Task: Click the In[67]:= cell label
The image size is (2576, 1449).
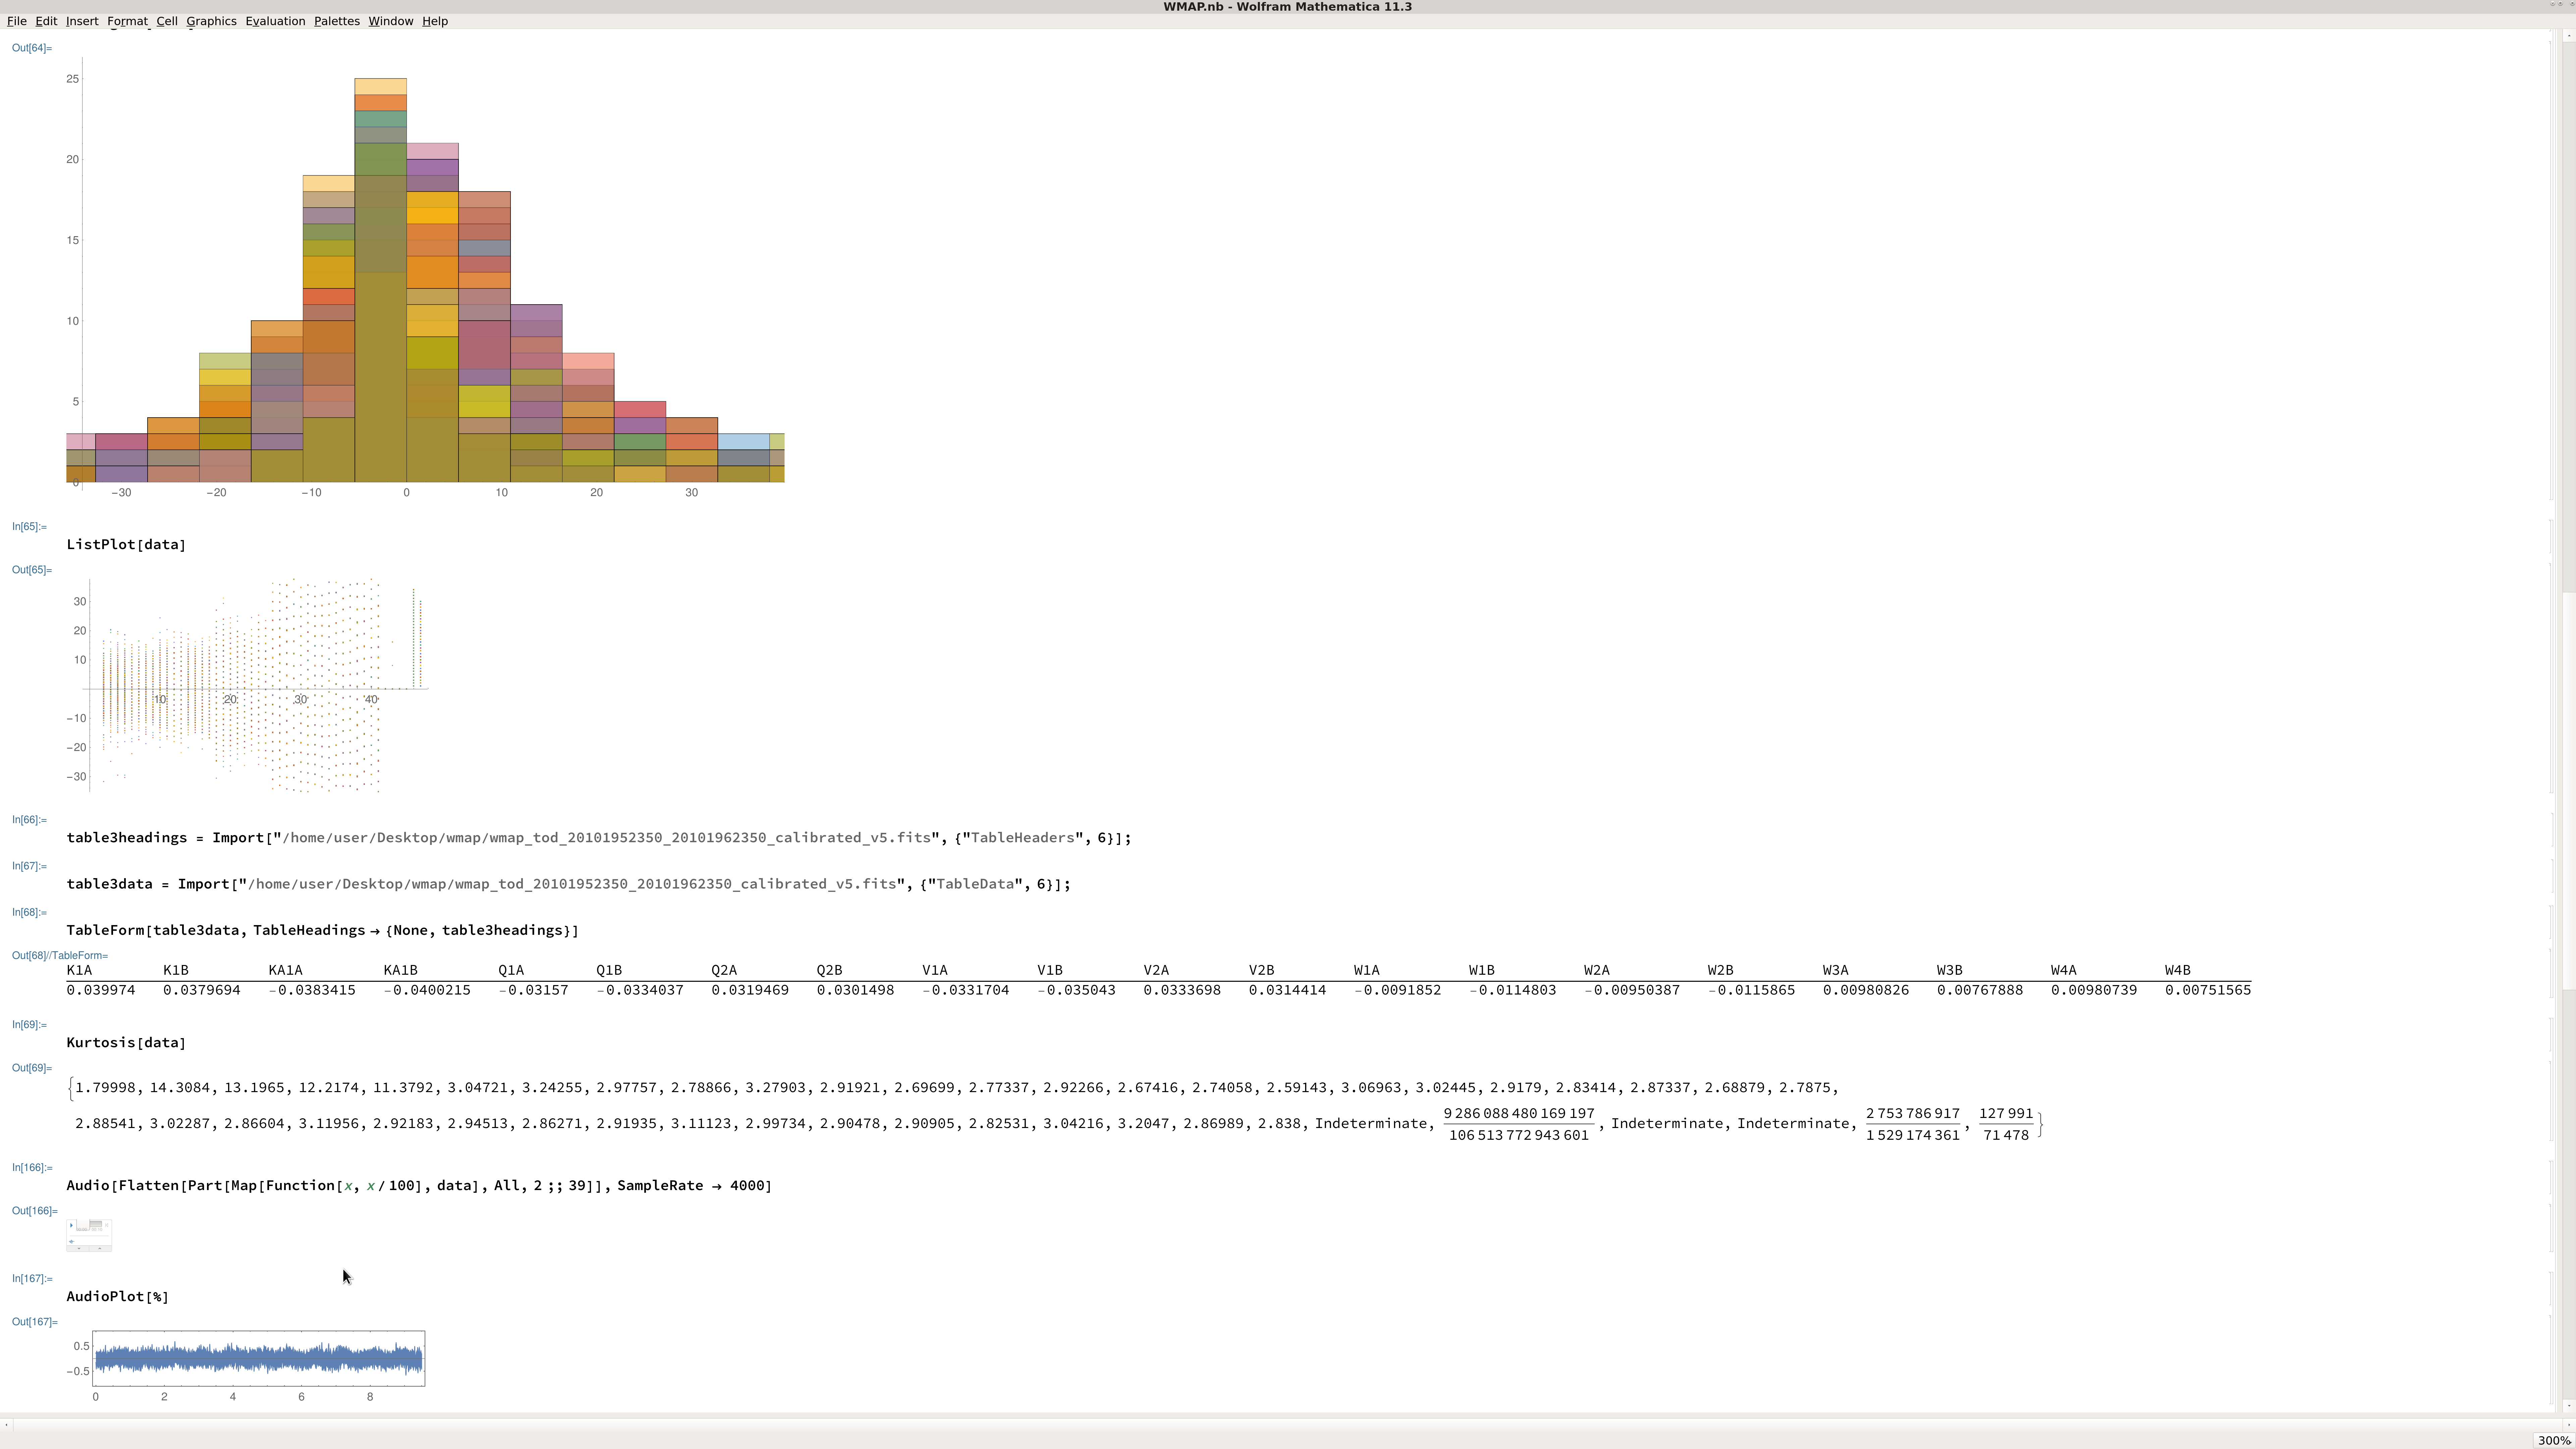Action: (x=29, y=866)
